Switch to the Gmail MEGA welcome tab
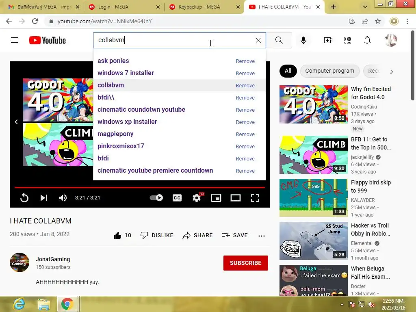The height and width of the screenshot is (312, 416). (x=44, y=7)
